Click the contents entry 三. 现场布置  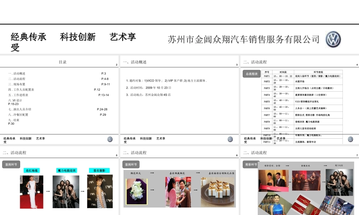click(17, 84)
